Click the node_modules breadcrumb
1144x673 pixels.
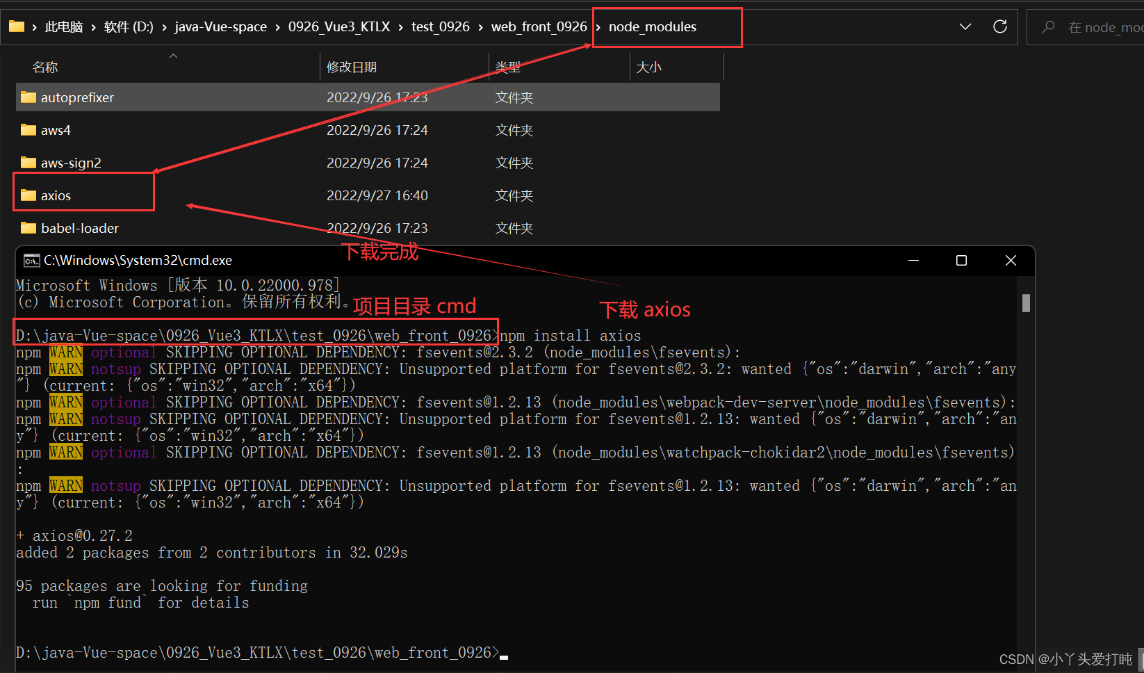653,26
